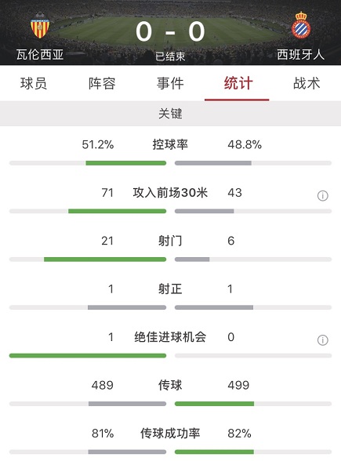
Task: Tap the Espanyol team crest
Action: (x=301, y=25)
